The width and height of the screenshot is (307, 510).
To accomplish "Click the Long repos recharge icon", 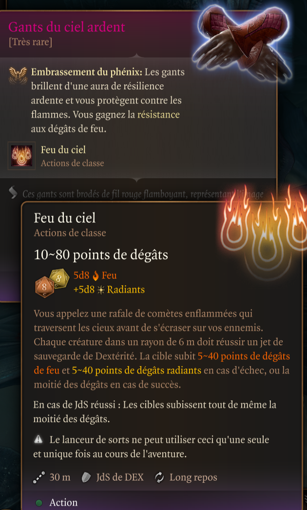I will 159,477.
